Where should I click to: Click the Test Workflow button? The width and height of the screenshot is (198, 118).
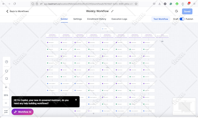161,19
